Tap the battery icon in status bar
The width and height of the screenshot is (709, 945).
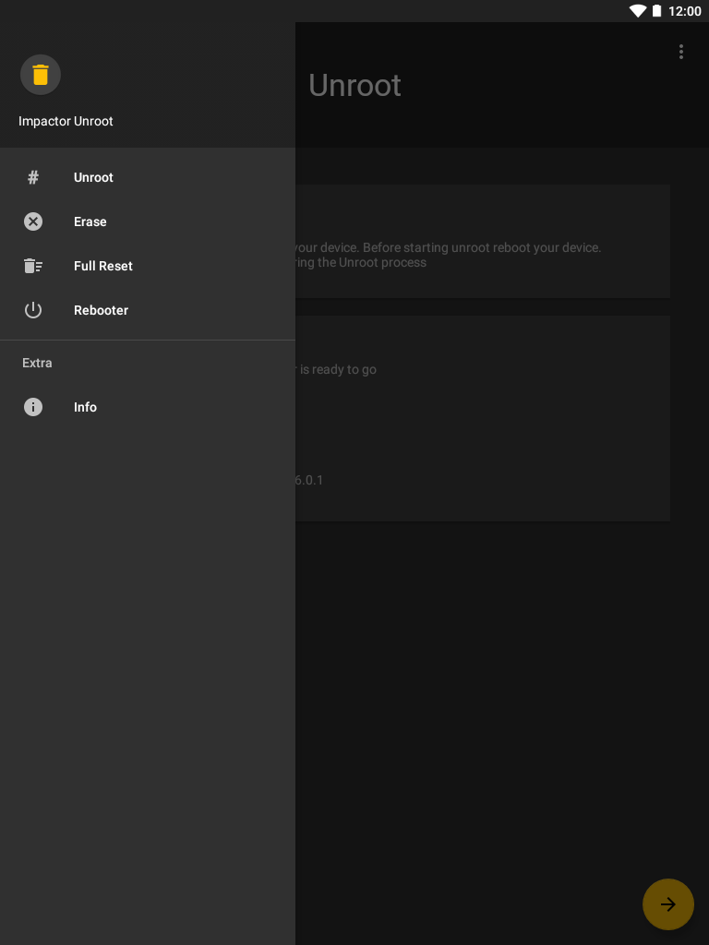click(x=656, y=11)
